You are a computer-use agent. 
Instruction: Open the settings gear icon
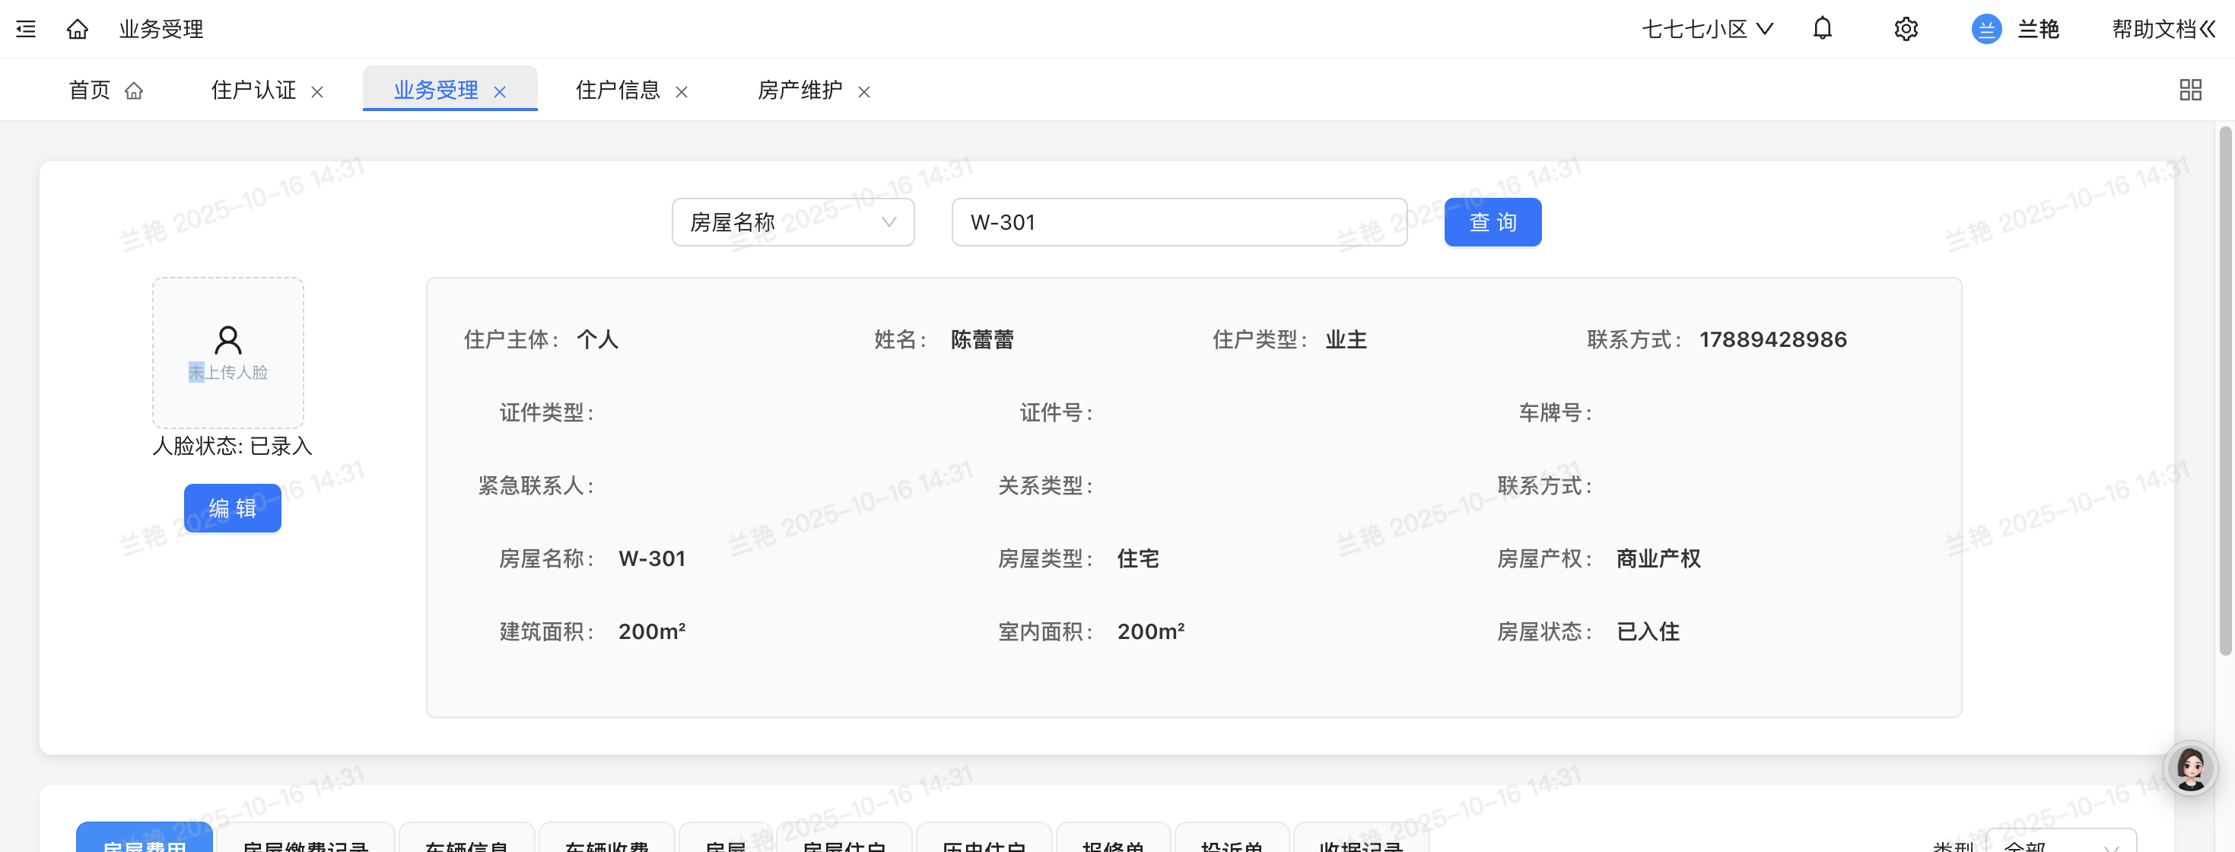[x=1906, y=30]
